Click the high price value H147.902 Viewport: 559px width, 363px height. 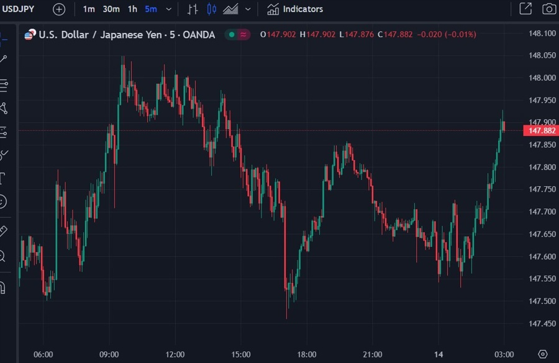click(x=317, y=35)
